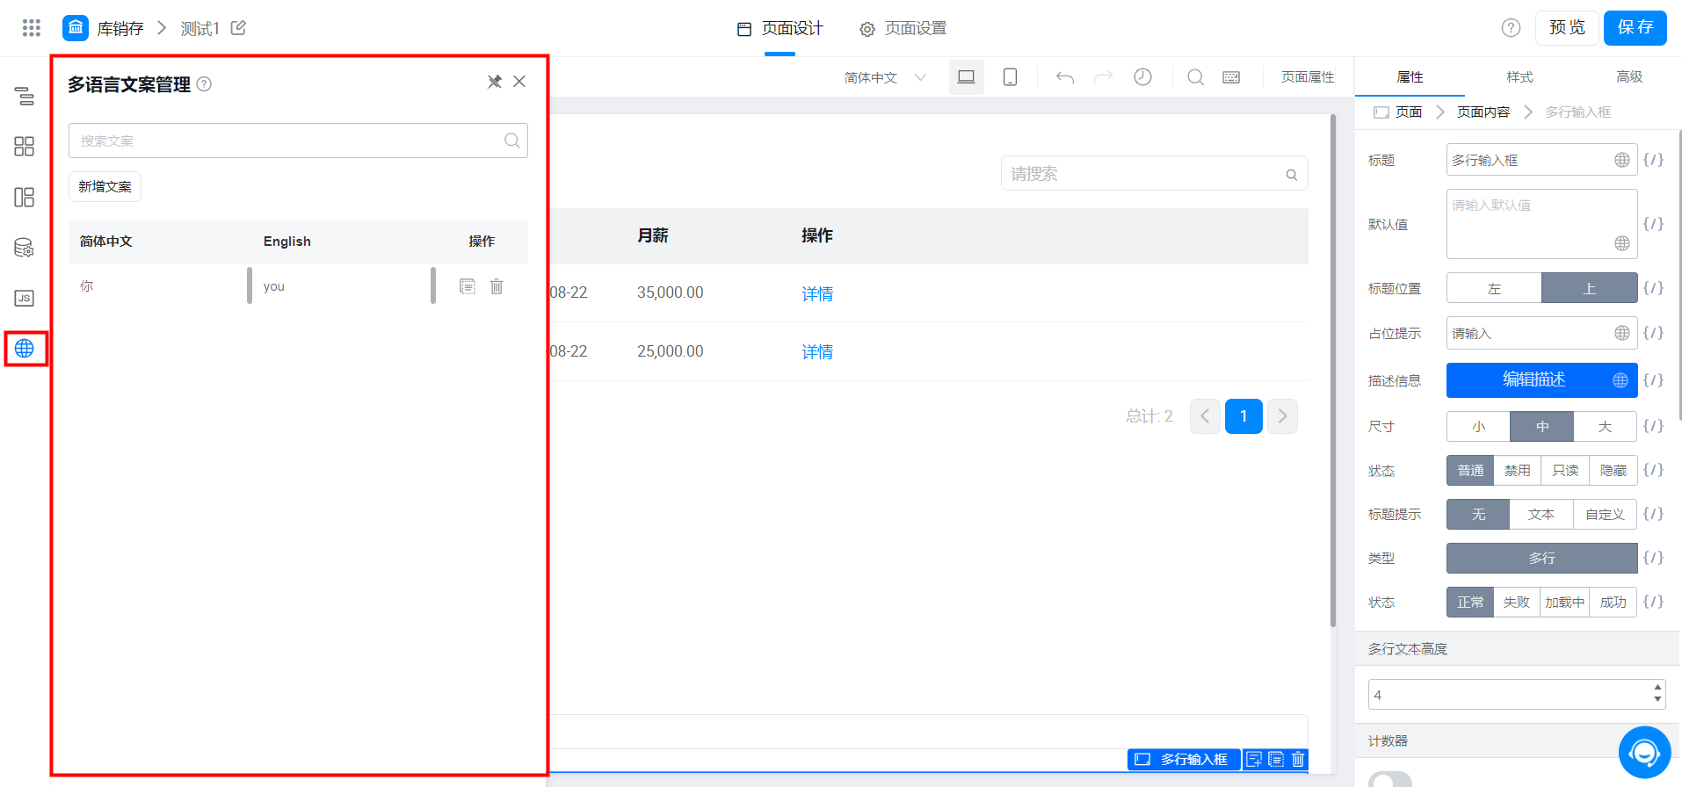The width and height of the screenshot is (1682, 787).
Task: Edit the 你 / you translation row
Action: (468, 286)
